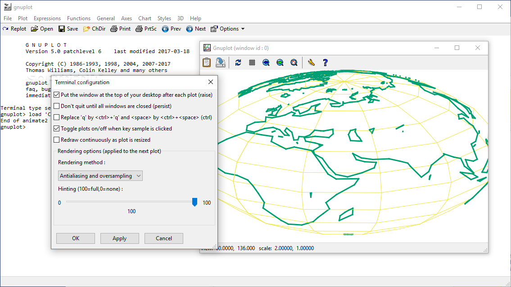
Task: Enable redraw continuously as plot is resized
Action: coord(57,140)
